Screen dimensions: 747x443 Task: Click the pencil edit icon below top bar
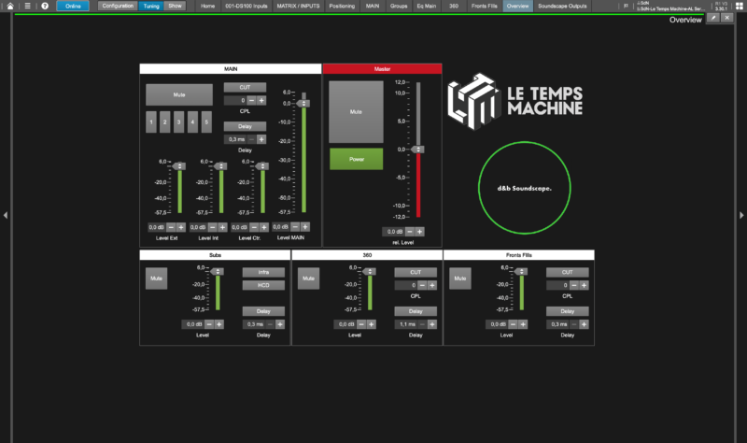(713, 18)
